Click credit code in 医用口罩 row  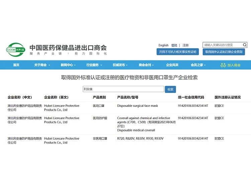tap(193, 106)
